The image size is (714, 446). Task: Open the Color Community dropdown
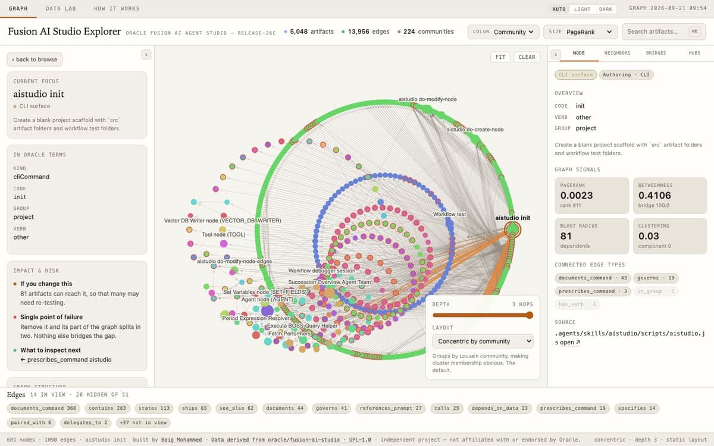coord(503,32)
